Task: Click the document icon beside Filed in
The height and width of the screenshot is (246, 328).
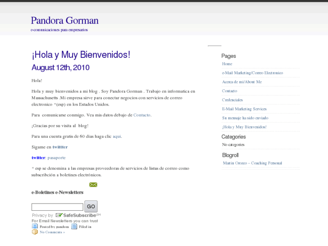Action: [74, 227]
